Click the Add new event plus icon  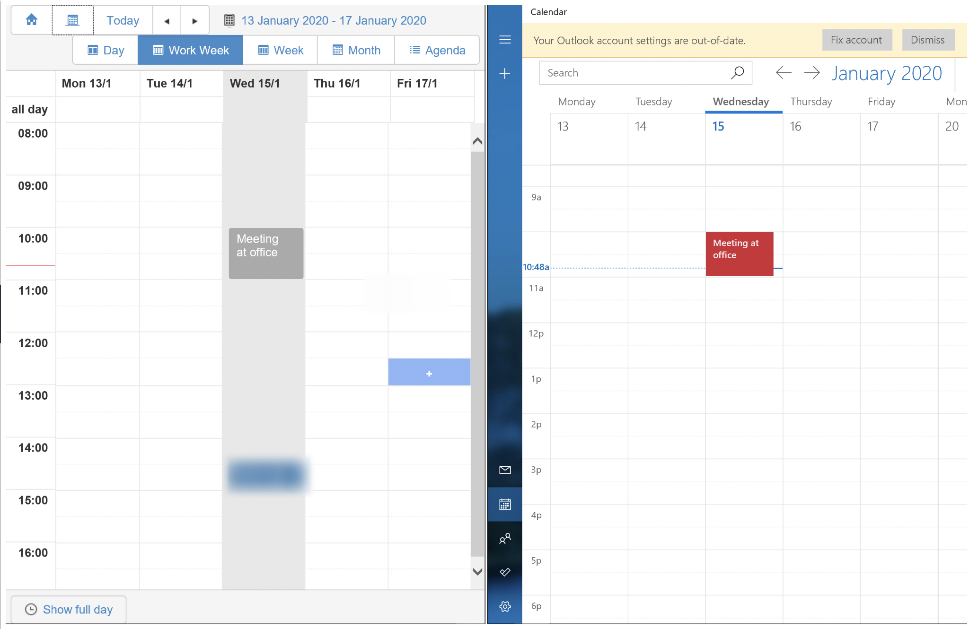point(505,73)
